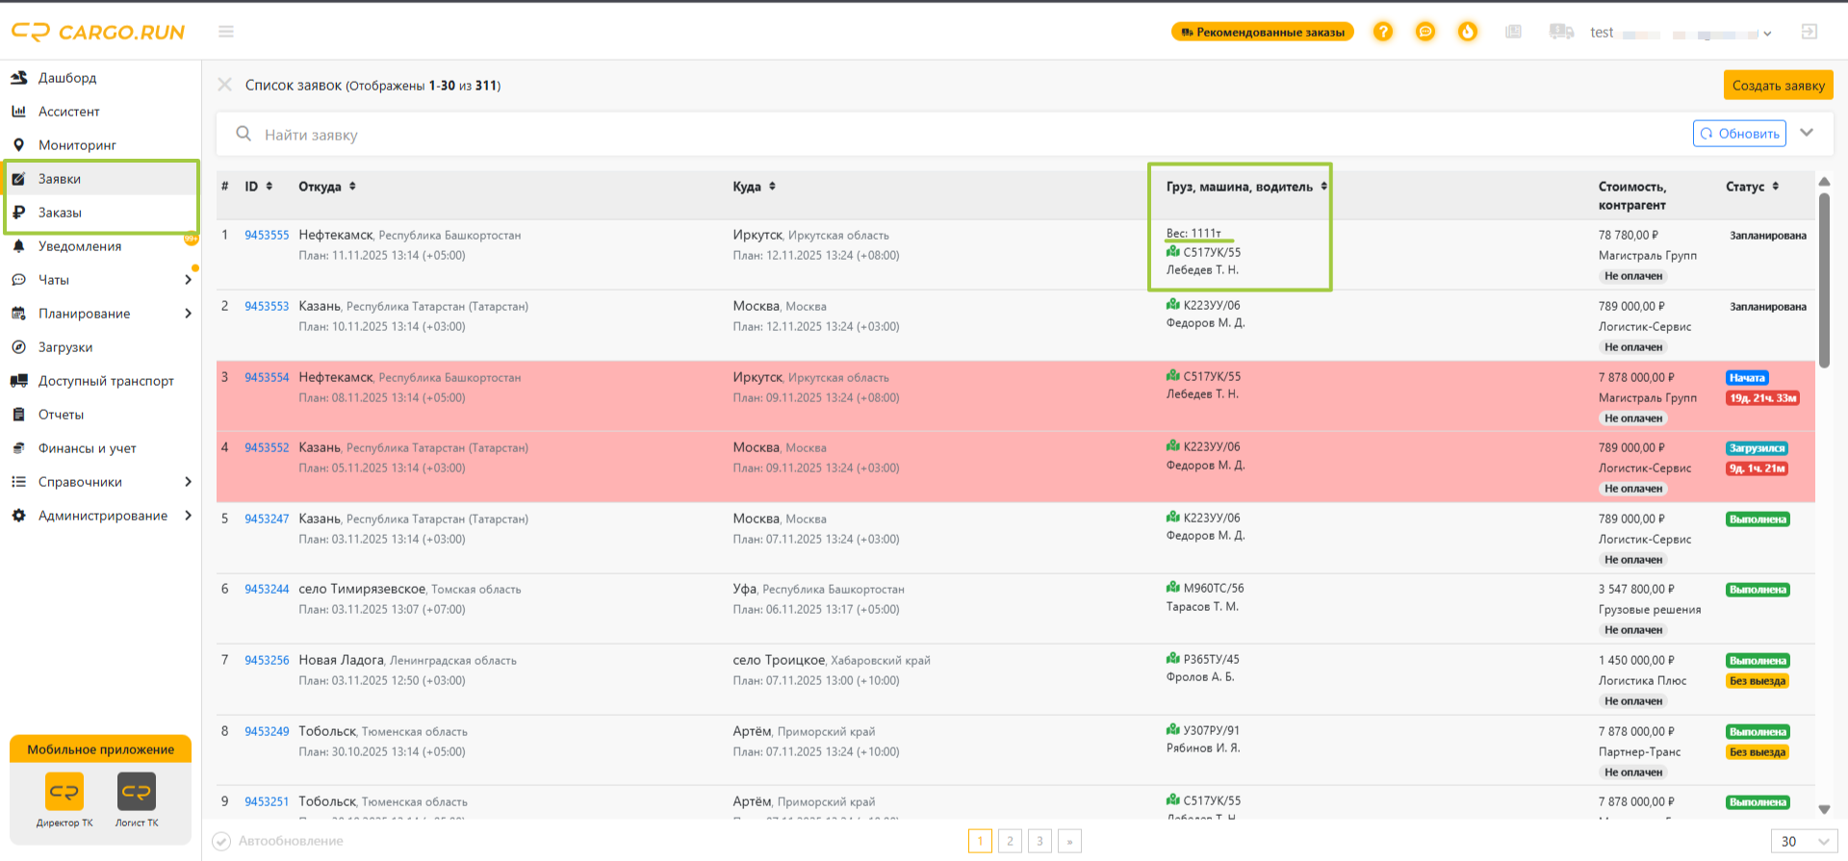
Task: Expand the Справочники submenu arrow
Action: pos(188,482)
